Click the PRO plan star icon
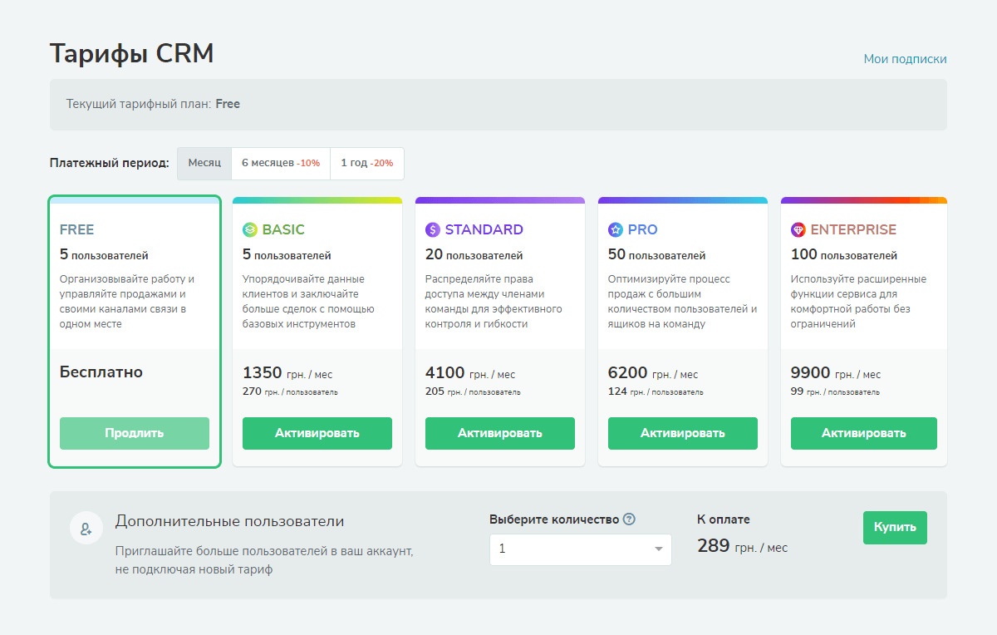The height and width of the screenshot is (635, 997). (616, 229)
